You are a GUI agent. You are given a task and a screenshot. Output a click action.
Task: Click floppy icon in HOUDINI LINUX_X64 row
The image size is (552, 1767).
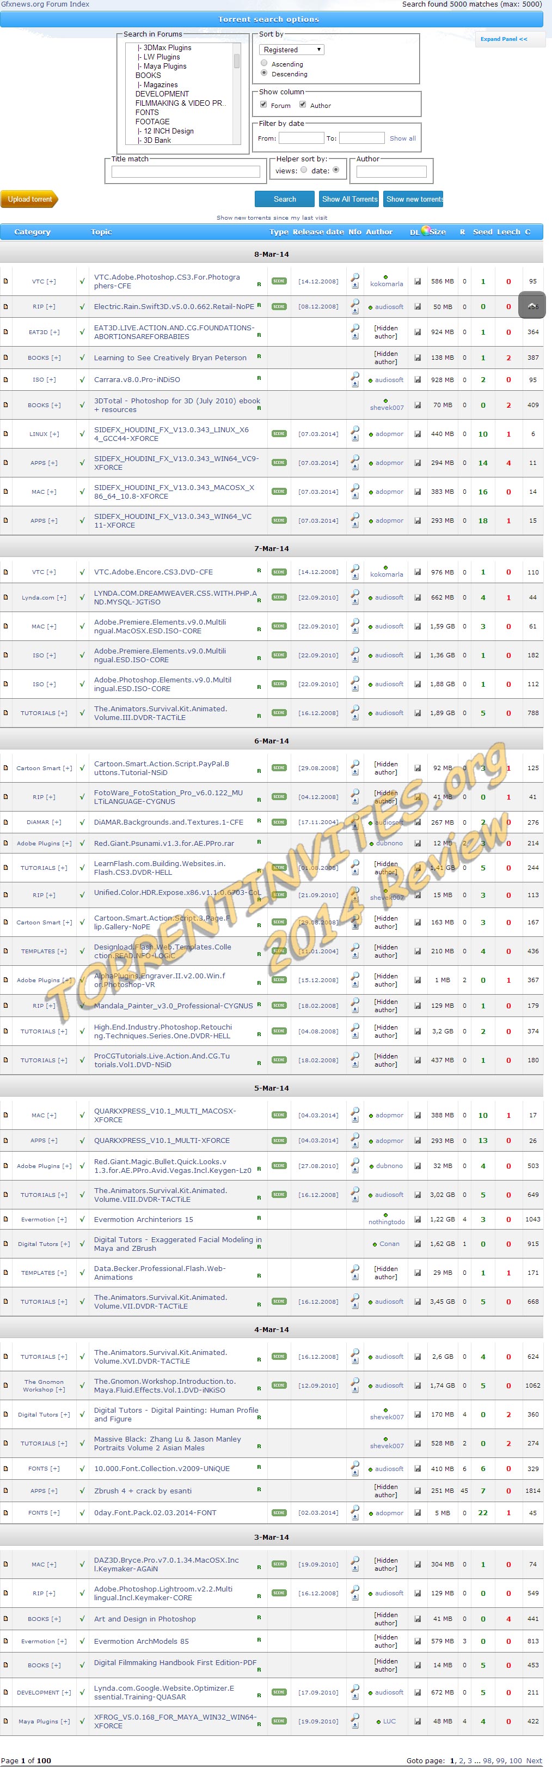418,433
